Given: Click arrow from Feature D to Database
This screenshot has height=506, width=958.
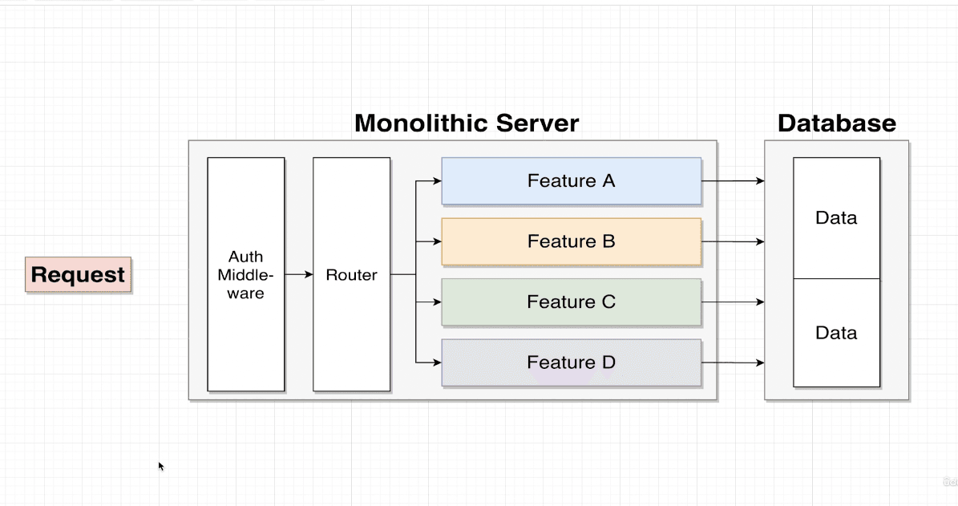Looking at the screenshot, I should point(733,363).
